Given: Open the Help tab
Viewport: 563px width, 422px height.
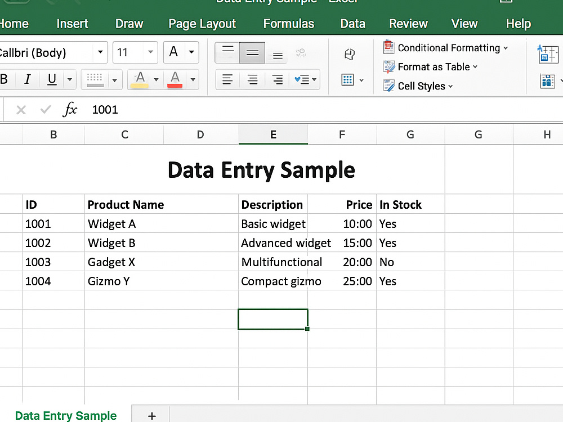Looking at the screenshot, I should [x=518, y=24].
